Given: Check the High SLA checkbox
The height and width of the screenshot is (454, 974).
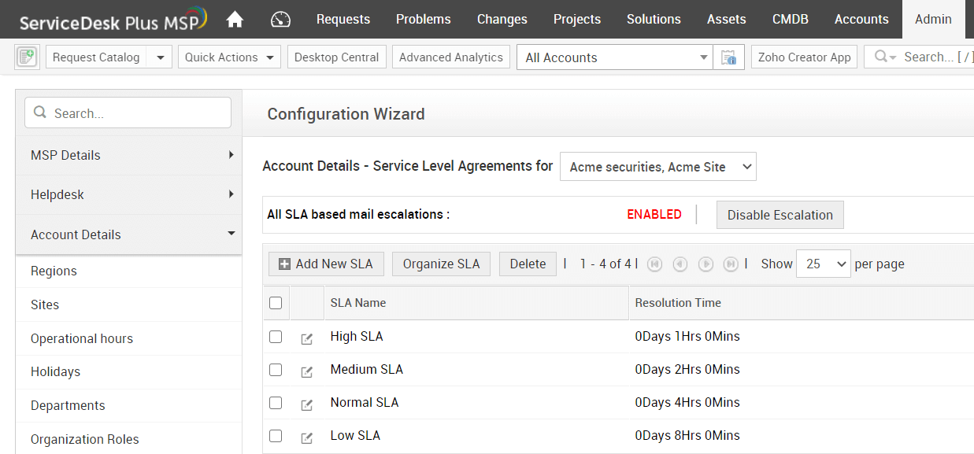Looking at the screenshot, I should tap(276, 337).
